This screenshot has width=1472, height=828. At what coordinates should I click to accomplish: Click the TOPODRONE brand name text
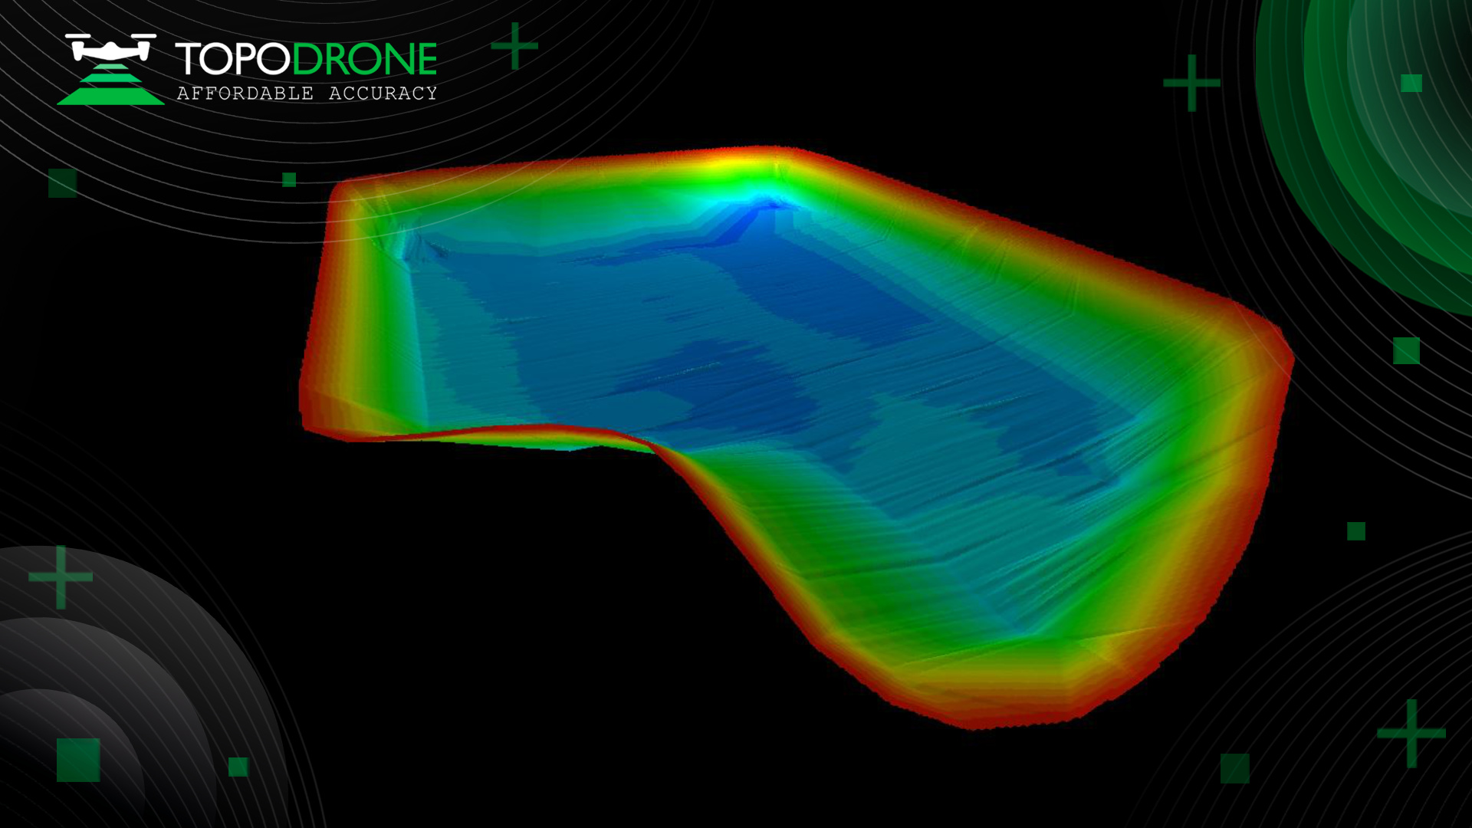pyautogui.click(x=306, y=59)
